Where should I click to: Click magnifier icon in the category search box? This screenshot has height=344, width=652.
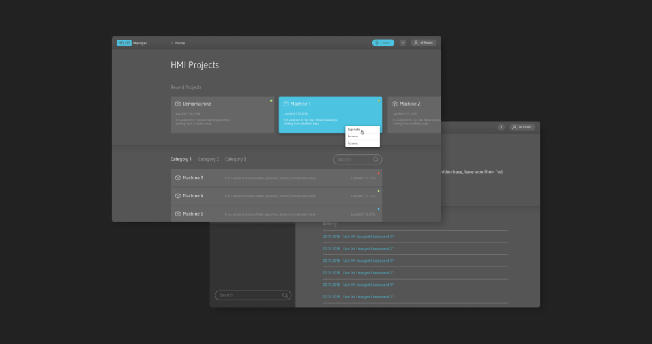(x=376, y=159)
